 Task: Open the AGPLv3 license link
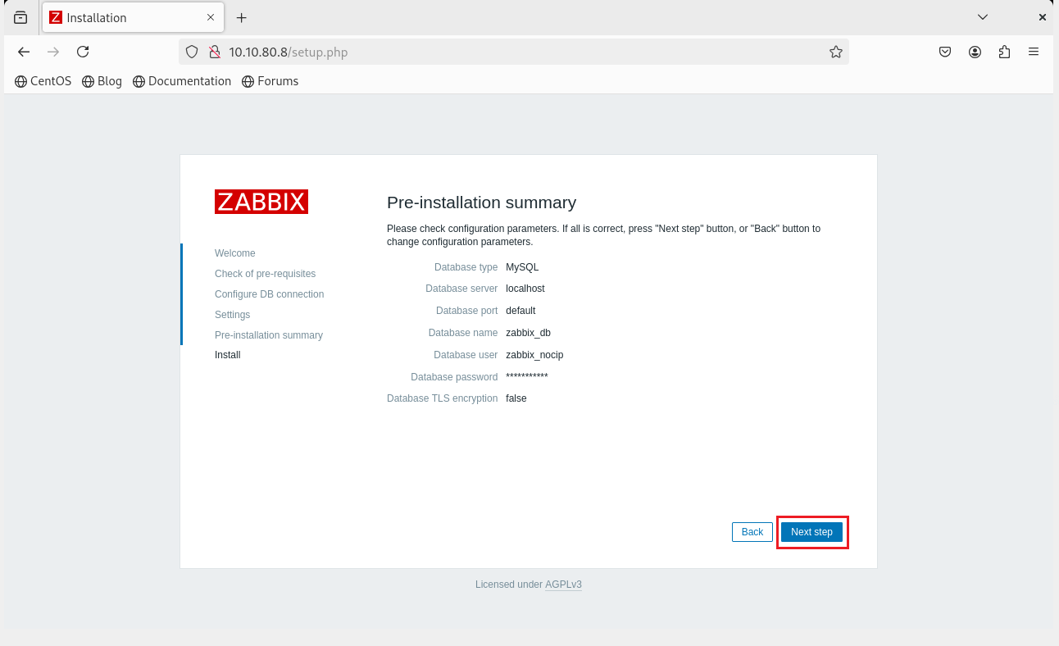(563, 585)
